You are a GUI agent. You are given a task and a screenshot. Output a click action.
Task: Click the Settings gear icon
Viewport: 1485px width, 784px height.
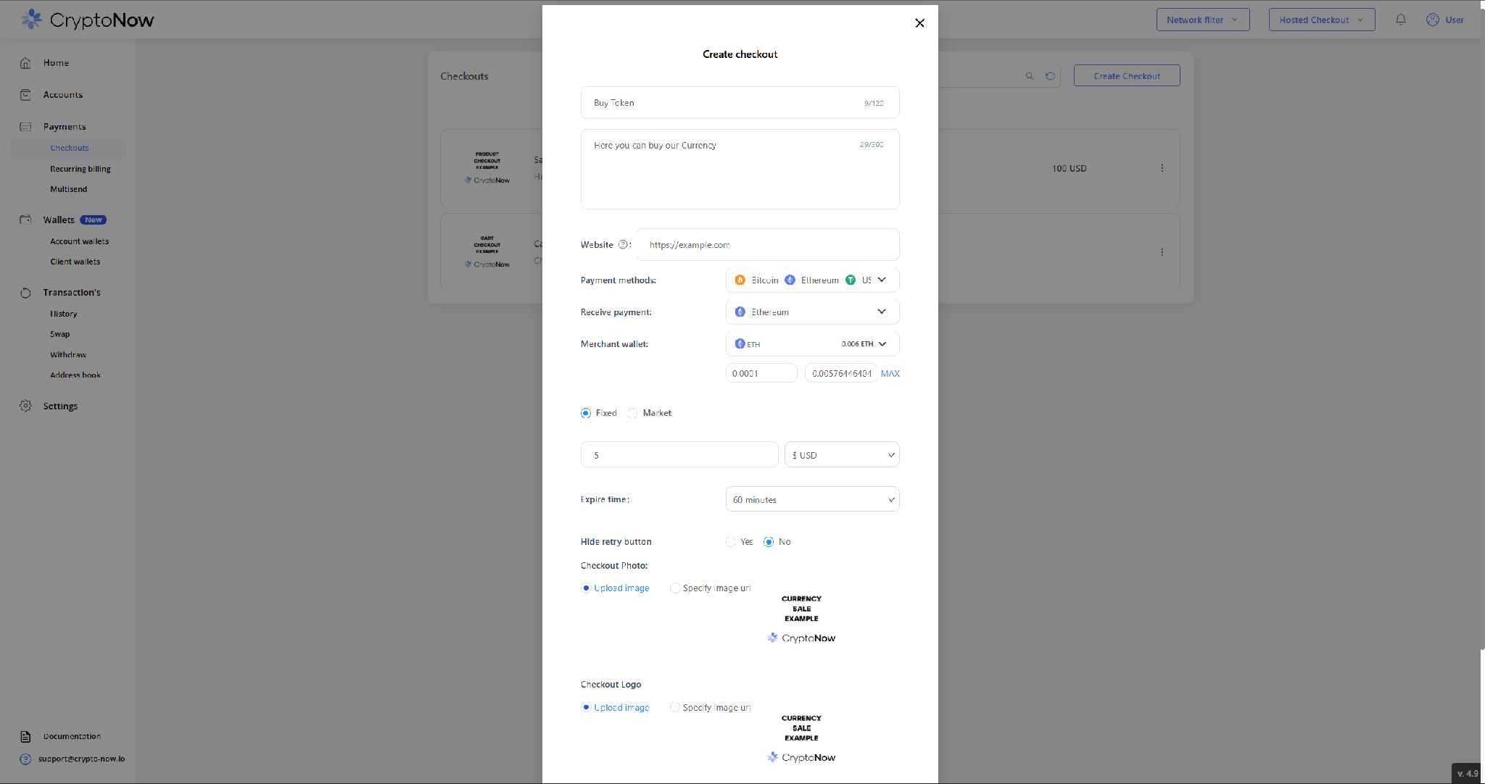pos(25,406)
